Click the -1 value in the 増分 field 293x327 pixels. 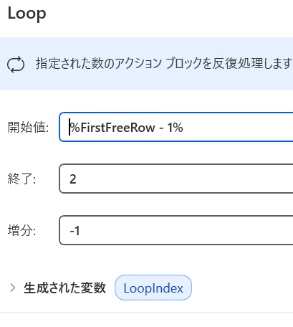click(x=75, y=231)
